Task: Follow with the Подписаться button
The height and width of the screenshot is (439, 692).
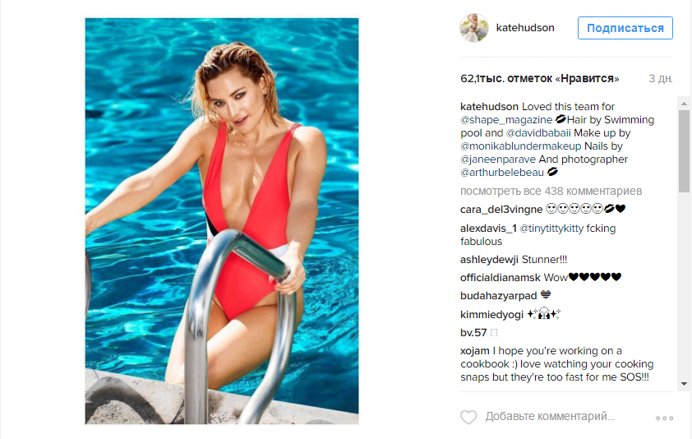Action: pos(625,28)
